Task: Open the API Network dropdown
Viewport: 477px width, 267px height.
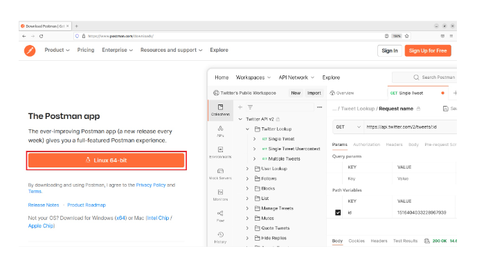Action: pyautogui.click(x=296, y=77)
